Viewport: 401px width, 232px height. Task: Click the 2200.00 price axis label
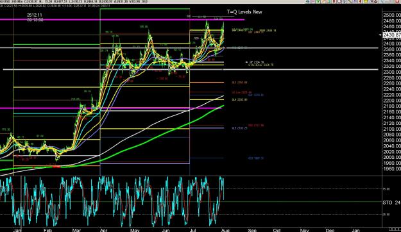click(x=392, y=101)
